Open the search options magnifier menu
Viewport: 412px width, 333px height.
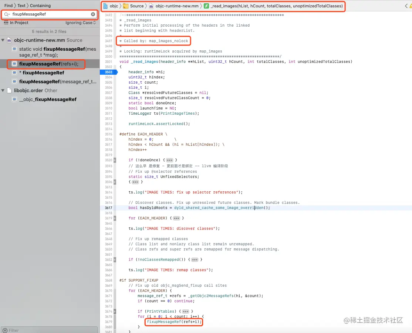point(7,14)
